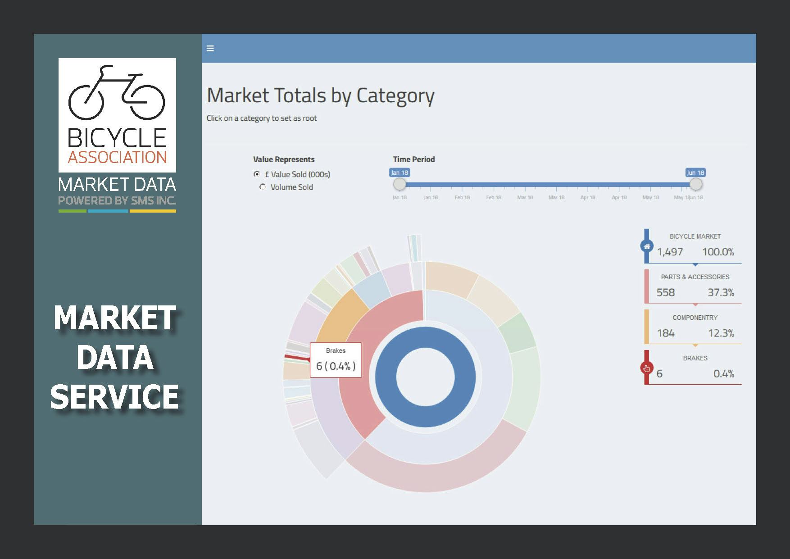The image size is (790, 559).
Task: Open the hamburger menu in header
Action: pos(210,48)
